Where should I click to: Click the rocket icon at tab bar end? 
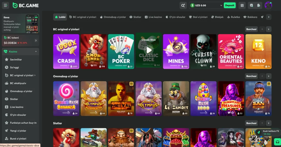coord(262,17)
